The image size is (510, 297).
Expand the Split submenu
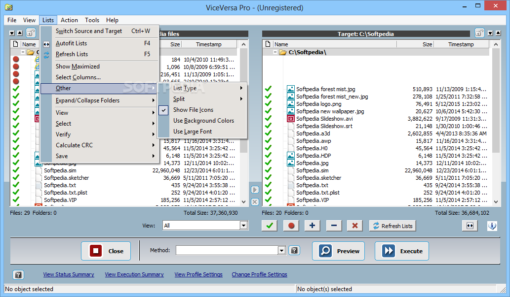(202, 99)
